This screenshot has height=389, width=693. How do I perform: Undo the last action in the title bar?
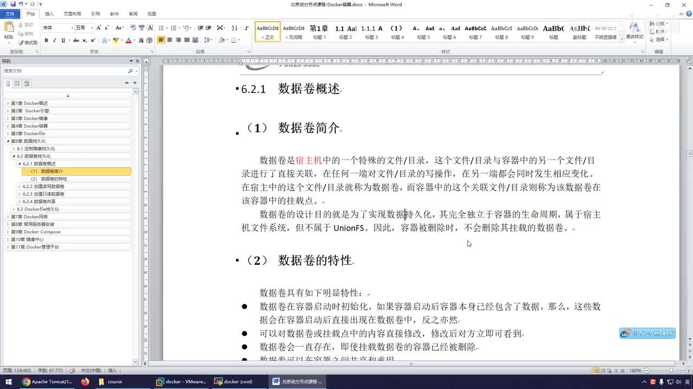pyautogui.click(x=21, y=4)
